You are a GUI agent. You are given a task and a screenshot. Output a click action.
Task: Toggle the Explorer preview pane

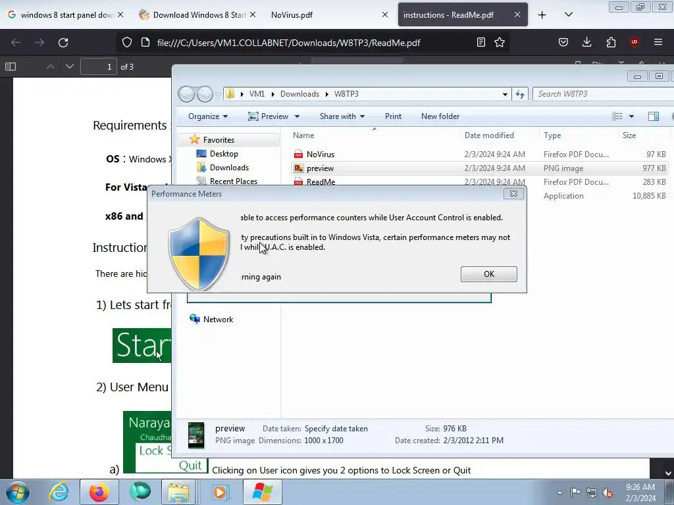(x=654, y=116)
